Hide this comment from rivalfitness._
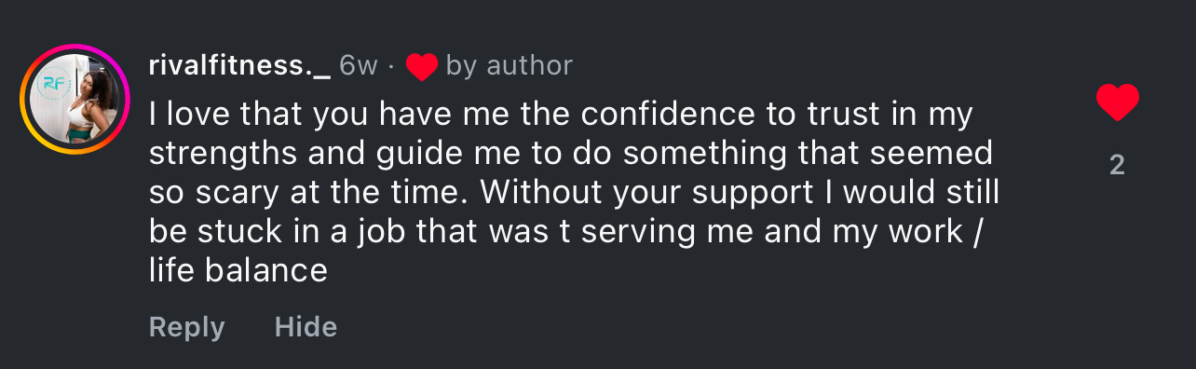This screenshot has height=369, width=1196. 306,327
